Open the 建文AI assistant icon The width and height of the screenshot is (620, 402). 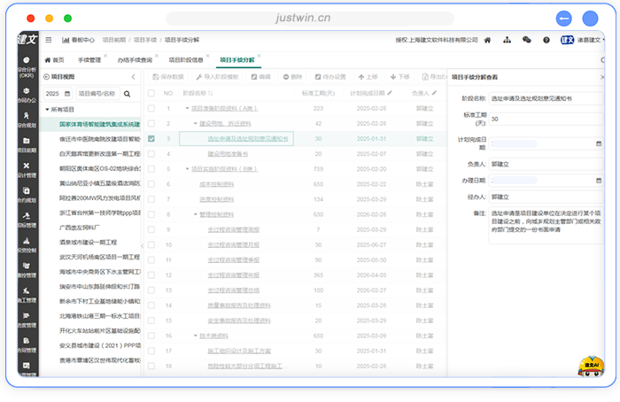593,364
